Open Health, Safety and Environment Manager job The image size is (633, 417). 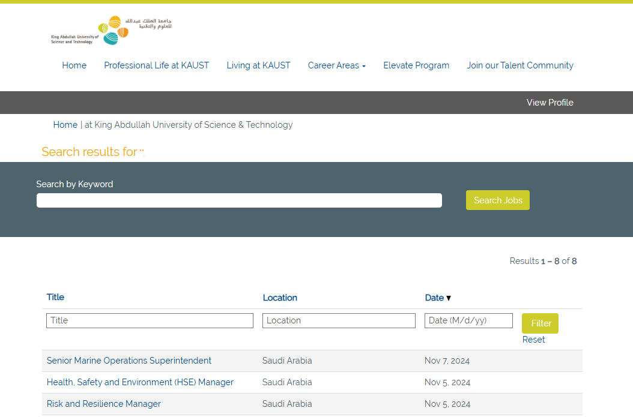(x=140, y=382)
